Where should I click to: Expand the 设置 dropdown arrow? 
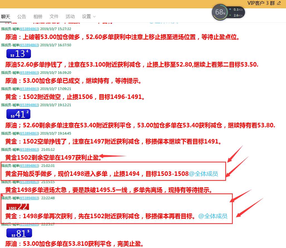point(94,17)
